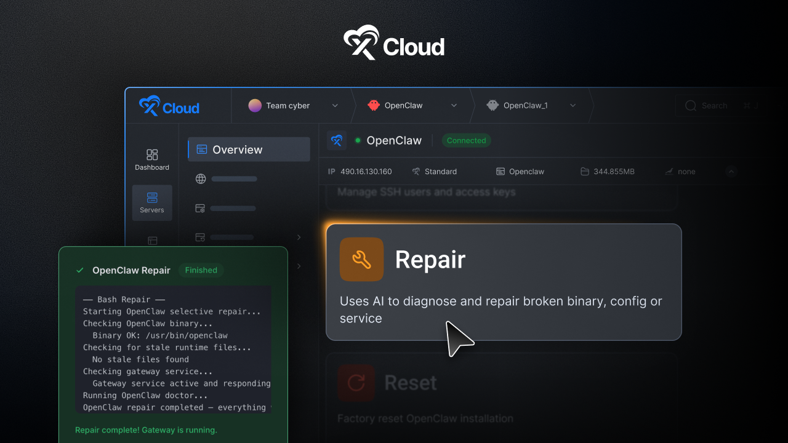Open the Repair wrench icon
788x443 pixels.
[361, 260]
